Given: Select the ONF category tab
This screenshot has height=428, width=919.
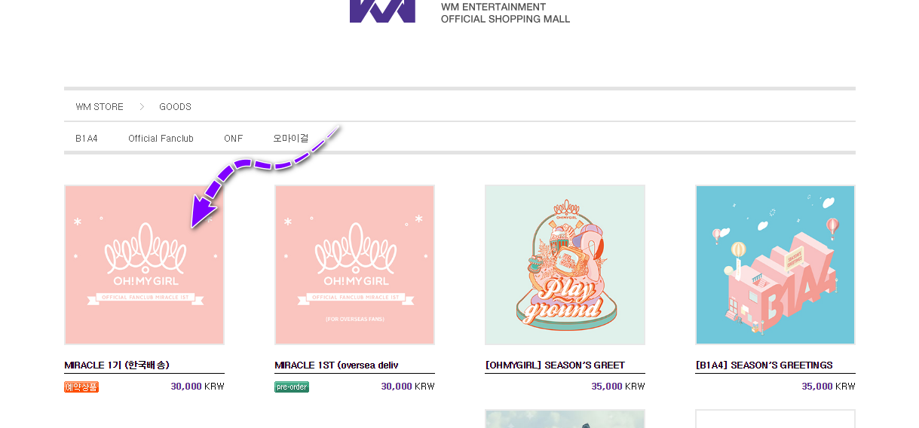Looking at the screenshot, I should click(x=233, y=139).
